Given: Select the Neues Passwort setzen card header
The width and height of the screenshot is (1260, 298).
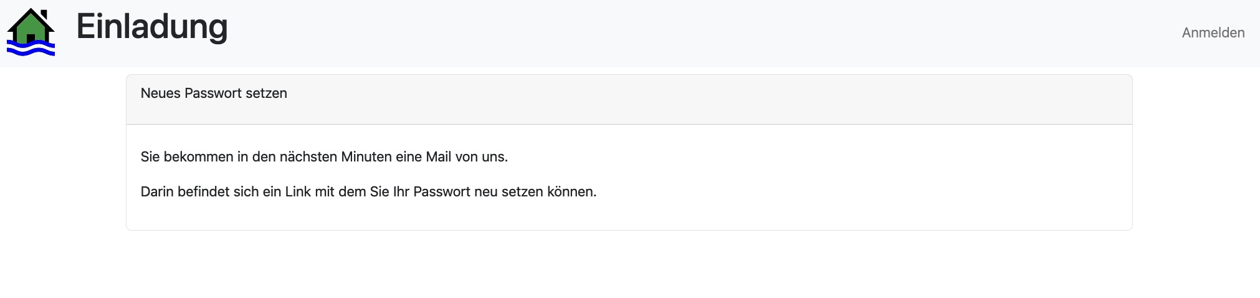Looking at the screenshot, I should 629,100.
